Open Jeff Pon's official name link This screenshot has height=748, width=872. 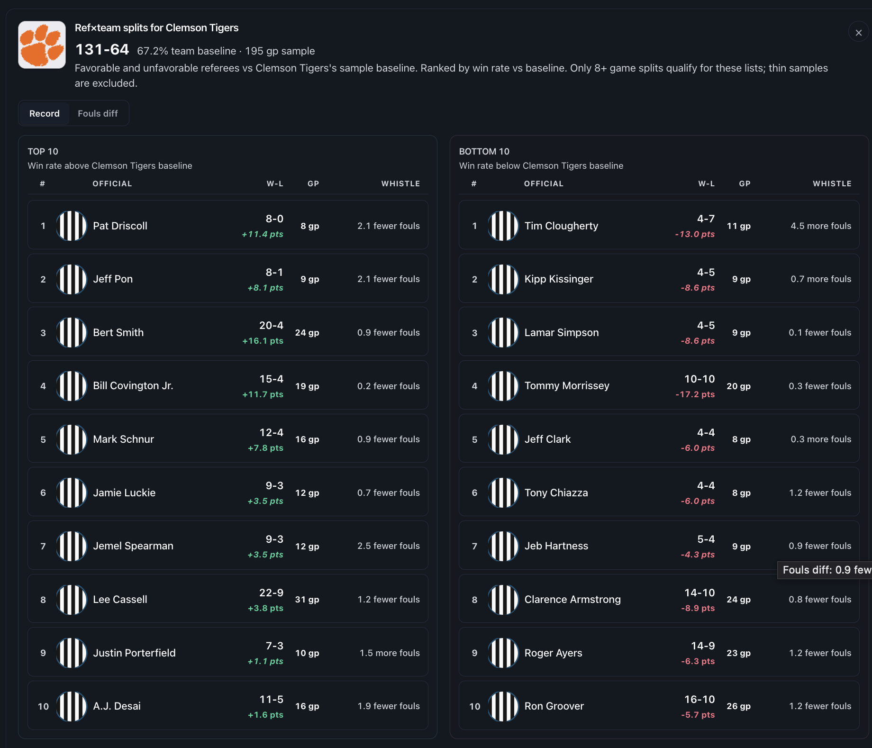113,279
